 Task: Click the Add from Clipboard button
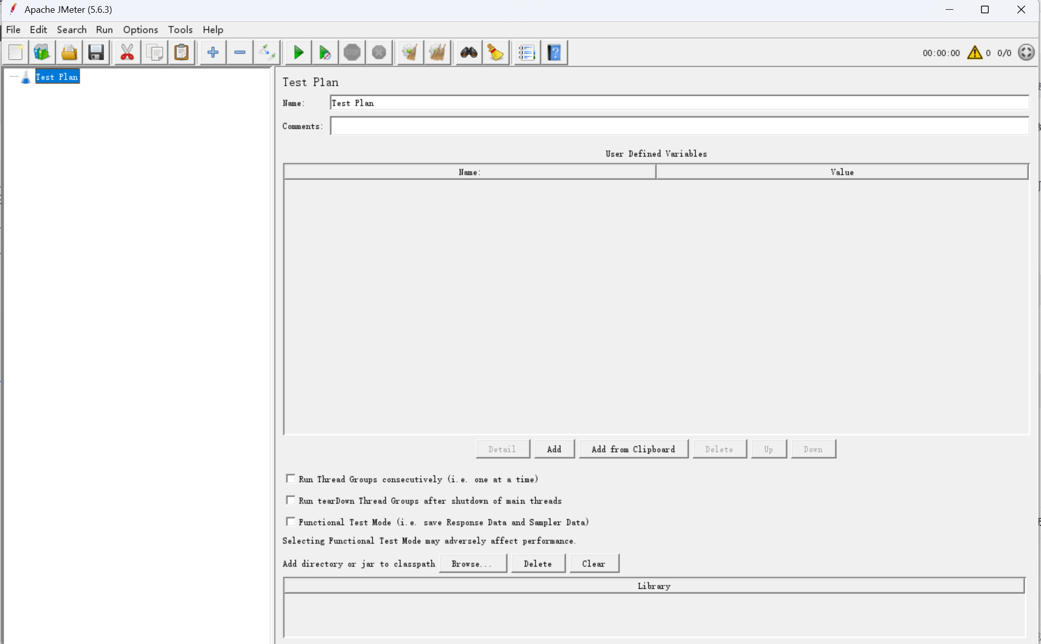pos(633,449)
